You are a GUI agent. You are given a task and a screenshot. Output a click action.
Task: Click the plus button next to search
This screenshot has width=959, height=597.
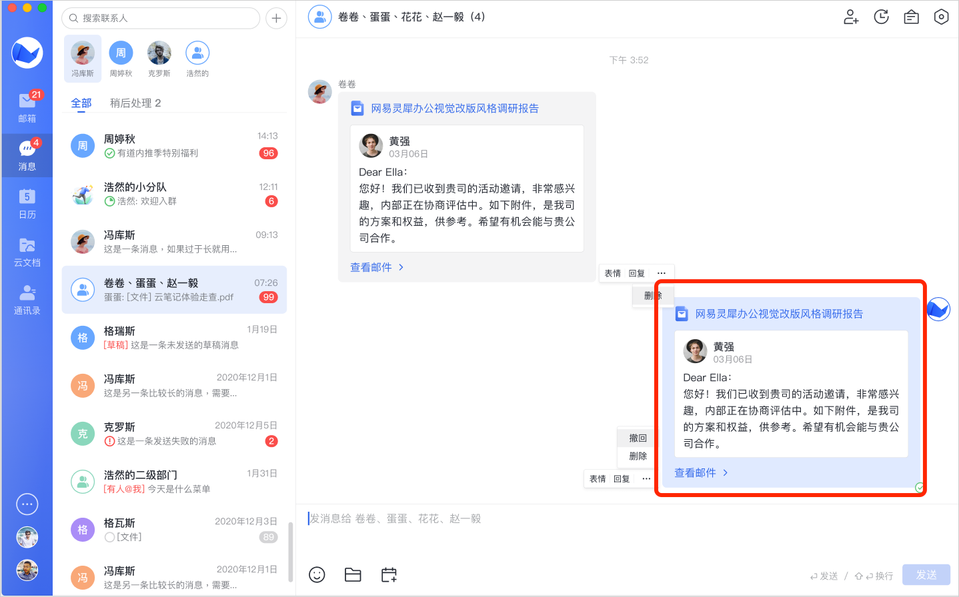(276, 18)
